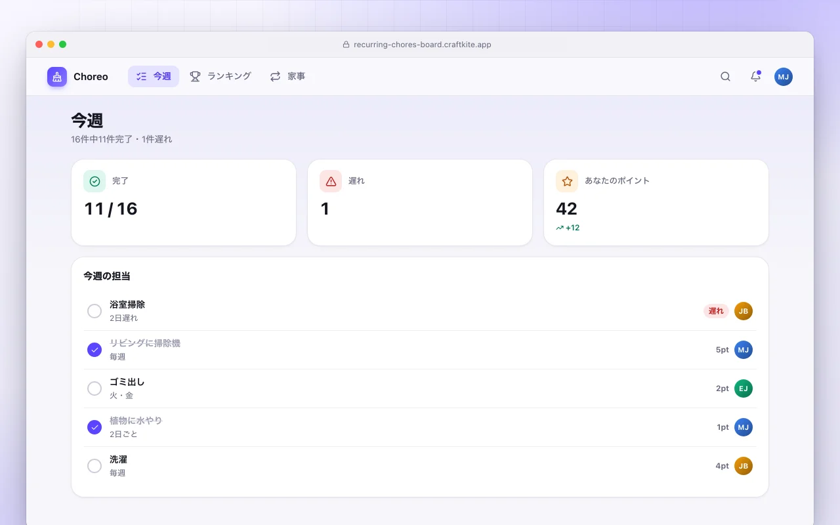This screenshot has height=525, width=840.
Task: Click the 16件中11件完了・1件遅れ summary text
Action: coord(121,139)
